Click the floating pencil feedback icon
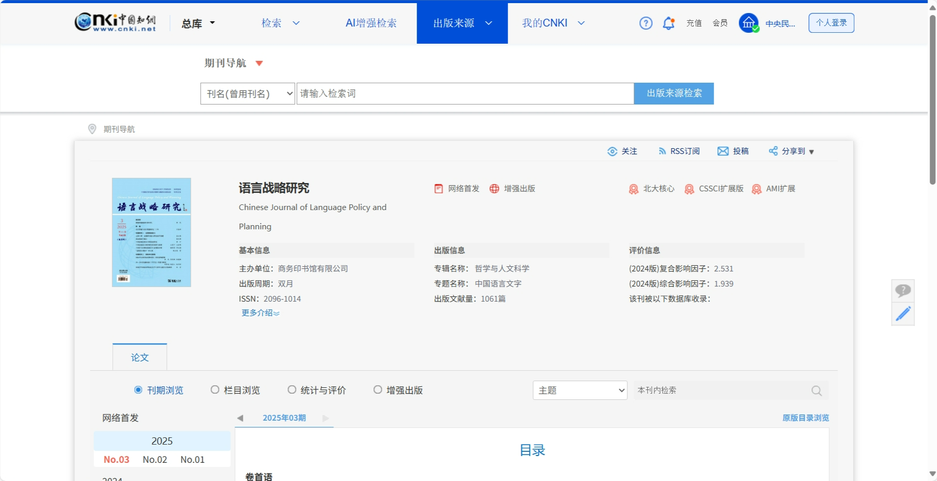Image resolution: width=937 pixels, height=481 pixels. 903,314
